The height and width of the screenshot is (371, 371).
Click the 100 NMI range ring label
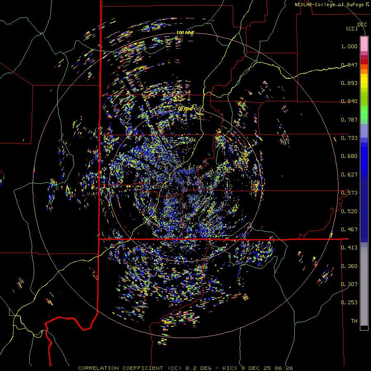(x=185, y=33)
